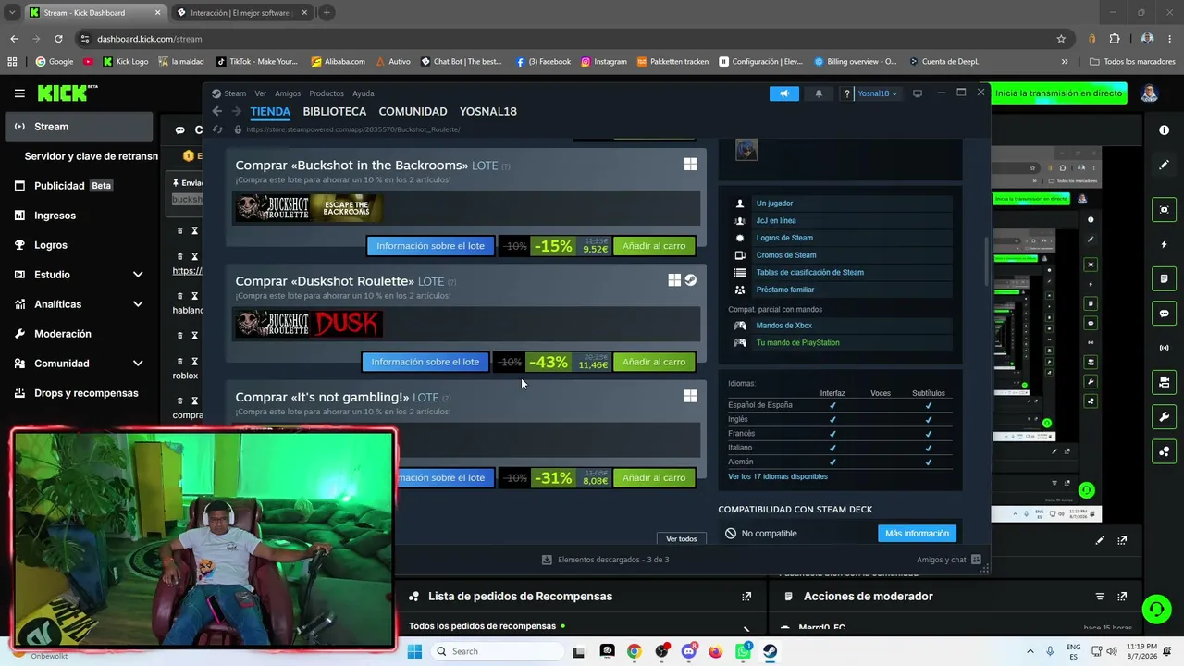Open Discord from the Windows taskbar

click(688, 651)
